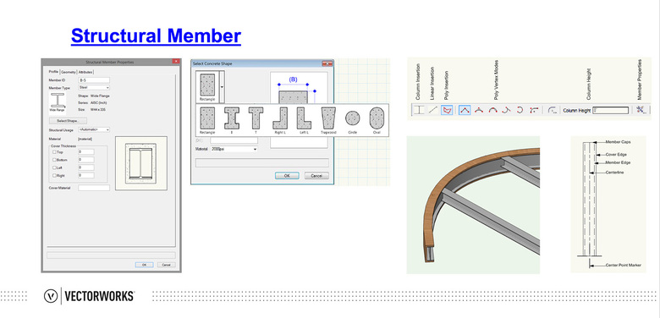Follow the Structural Member heading link

click(x=156, y=36)
